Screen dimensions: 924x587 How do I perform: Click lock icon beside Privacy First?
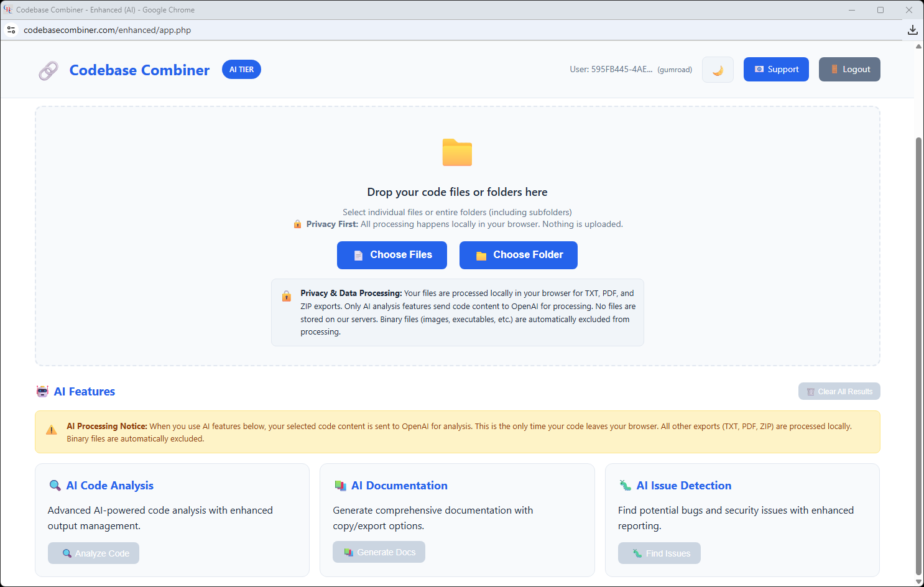297,224
